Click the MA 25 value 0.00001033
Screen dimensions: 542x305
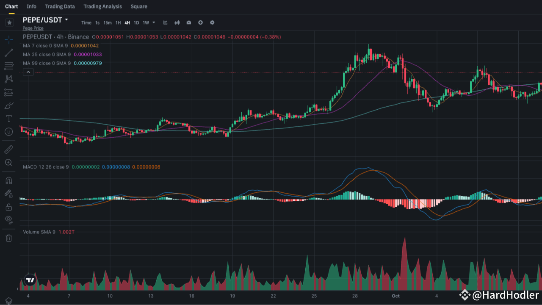(x=88, y=55)
